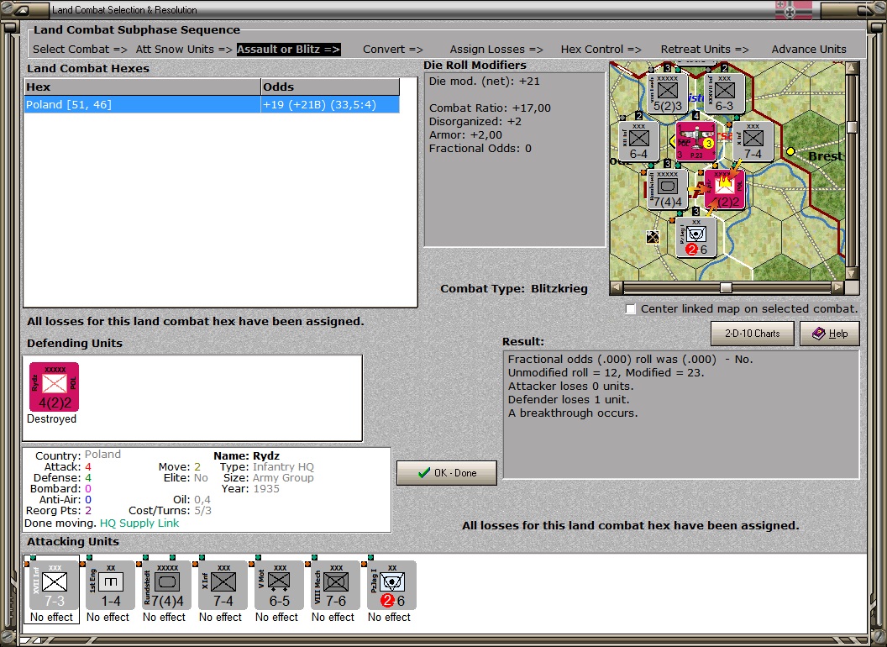Click the Advance Units subphase step

tap(809, 50)
